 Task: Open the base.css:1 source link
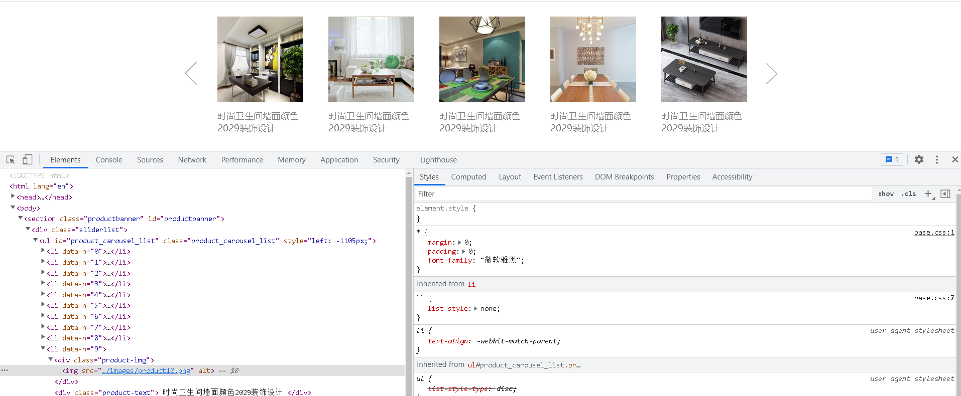(x=934, y=233)
